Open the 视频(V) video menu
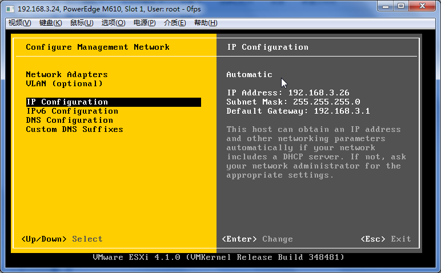441x273 pixels. (x=19, y=23)
